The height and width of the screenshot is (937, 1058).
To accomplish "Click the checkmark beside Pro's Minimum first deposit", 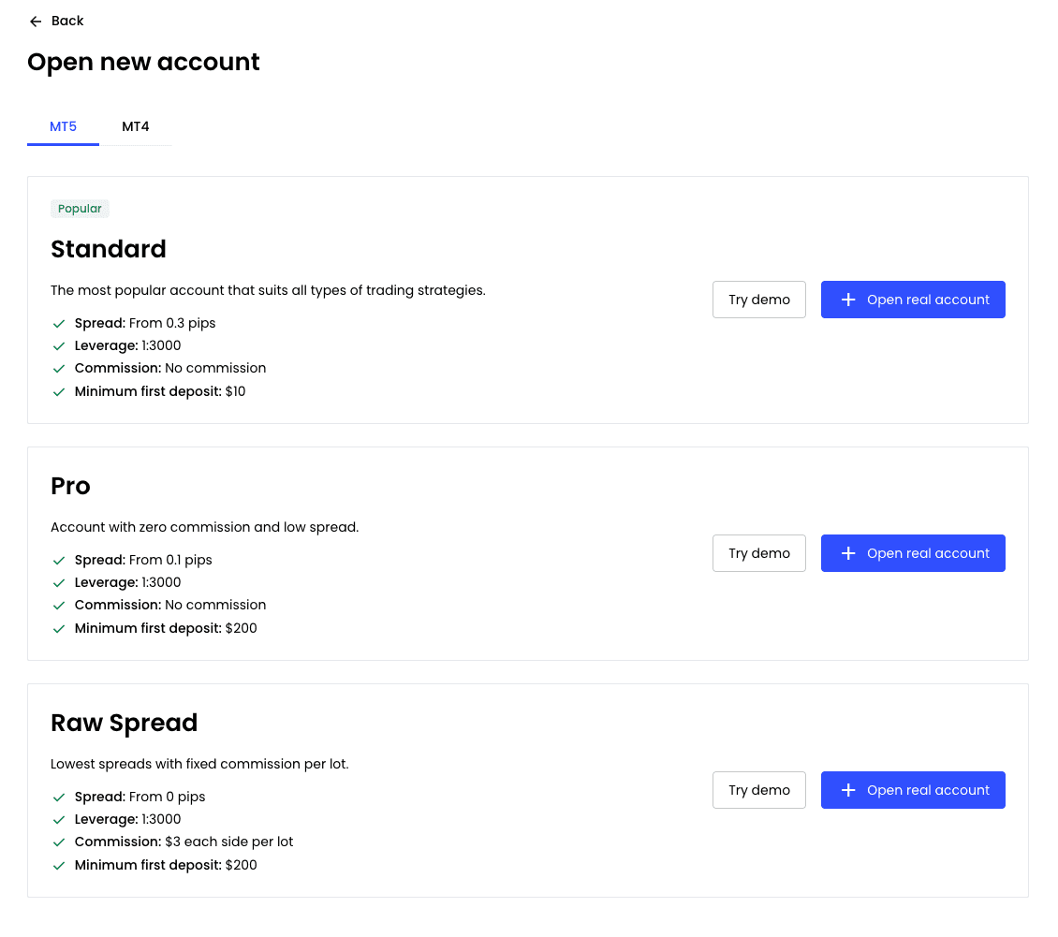I will point(59,629).
